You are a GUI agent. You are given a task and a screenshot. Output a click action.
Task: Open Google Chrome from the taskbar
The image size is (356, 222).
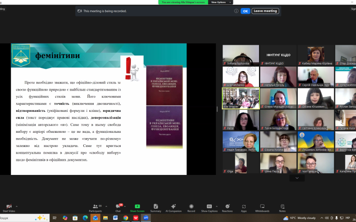point(125,218)
